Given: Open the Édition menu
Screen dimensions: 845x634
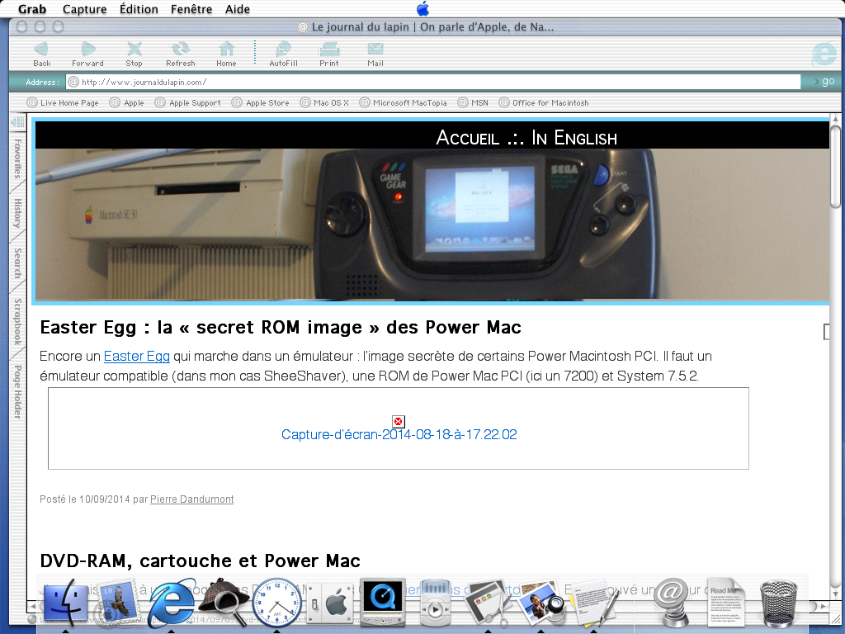Looking at the screenshot, I should click(139, 9).
